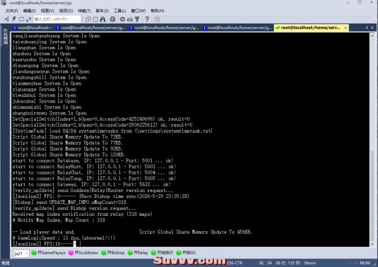This screenshot has height=267, width=378.
Task: Click the Public Key key icon
Action: click(x=137, y=19)
